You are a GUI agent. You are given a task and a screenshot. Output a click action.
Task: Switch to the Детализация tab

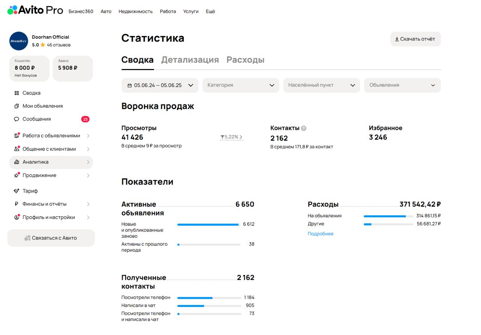tap(190, 60)
